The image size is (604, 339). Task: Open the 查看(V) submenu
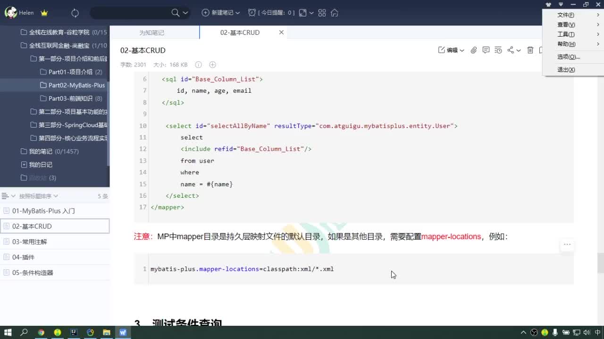tap(573, 24)
